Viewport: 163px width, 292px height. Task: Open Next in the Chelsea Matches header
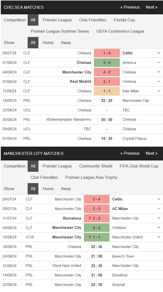click(151, 7)
